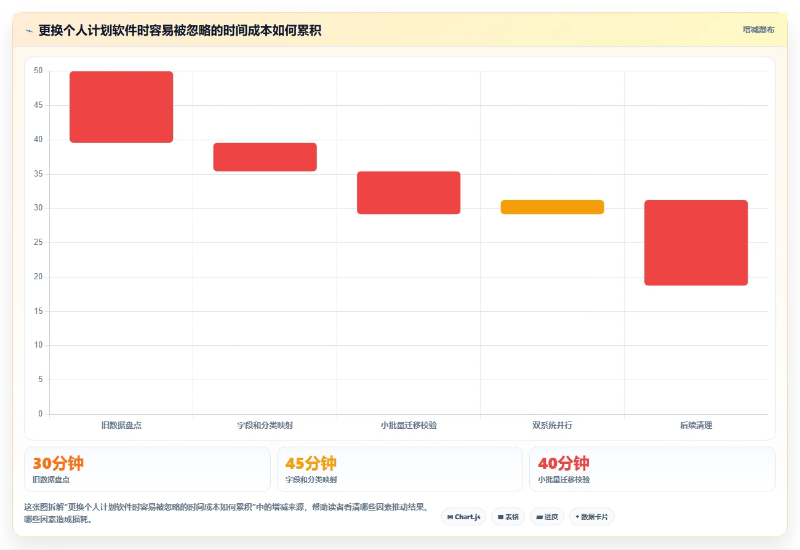Open the 45分钟 字段和分类映射 card
The height and width of the screenshot is (550, 800).
400,469
